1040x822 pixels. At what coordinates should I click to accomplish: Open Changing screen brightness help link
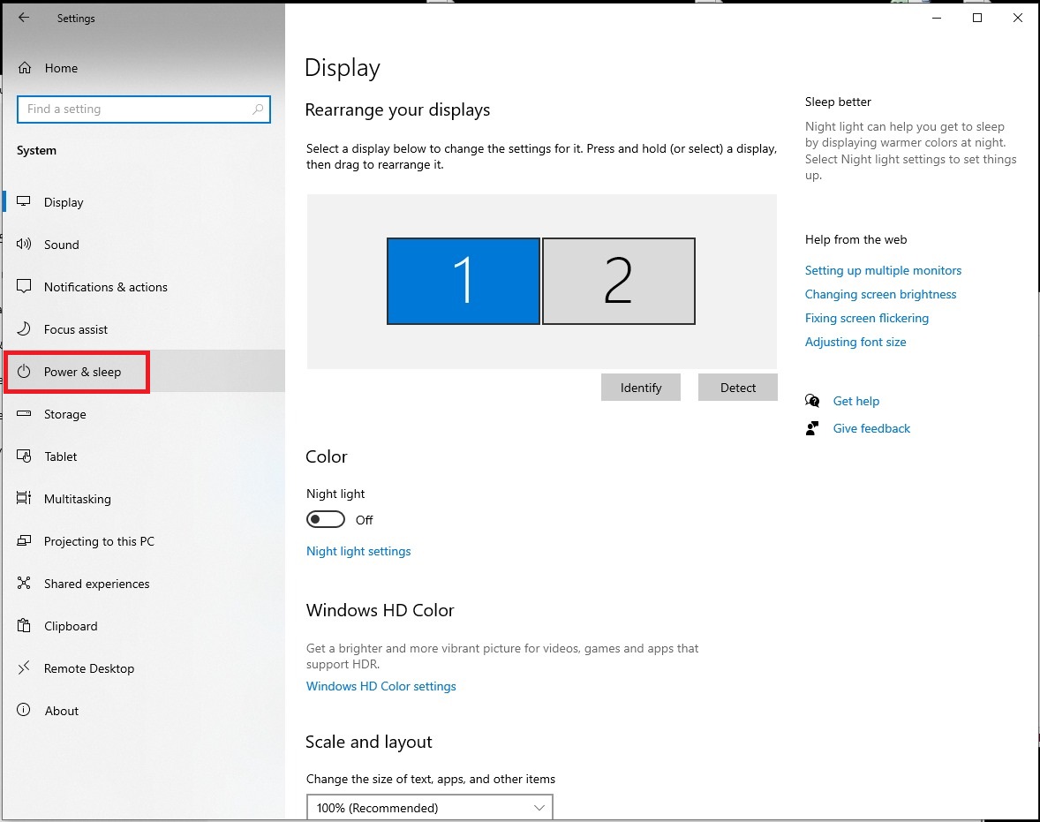tap(880, 294)
